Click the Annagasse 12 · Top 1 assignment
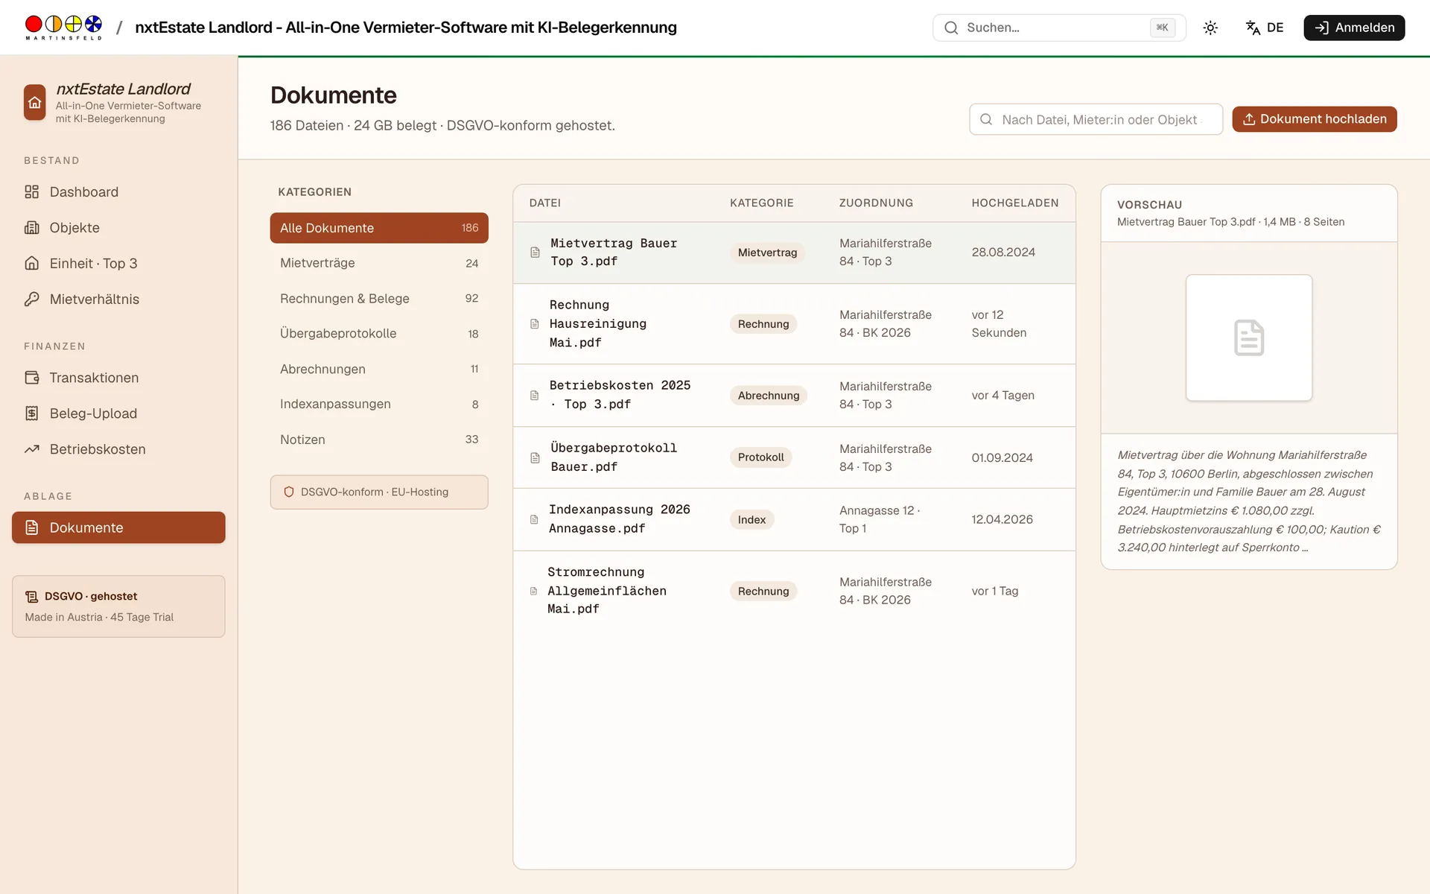This screenshot has width=1430, height=894. [x=880, y=520]
